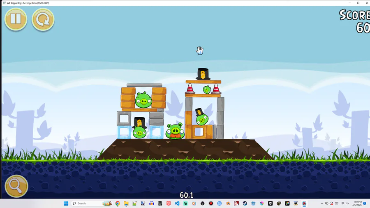Click the notification badge beside the clock
The image size is (370, 208).
365,203
